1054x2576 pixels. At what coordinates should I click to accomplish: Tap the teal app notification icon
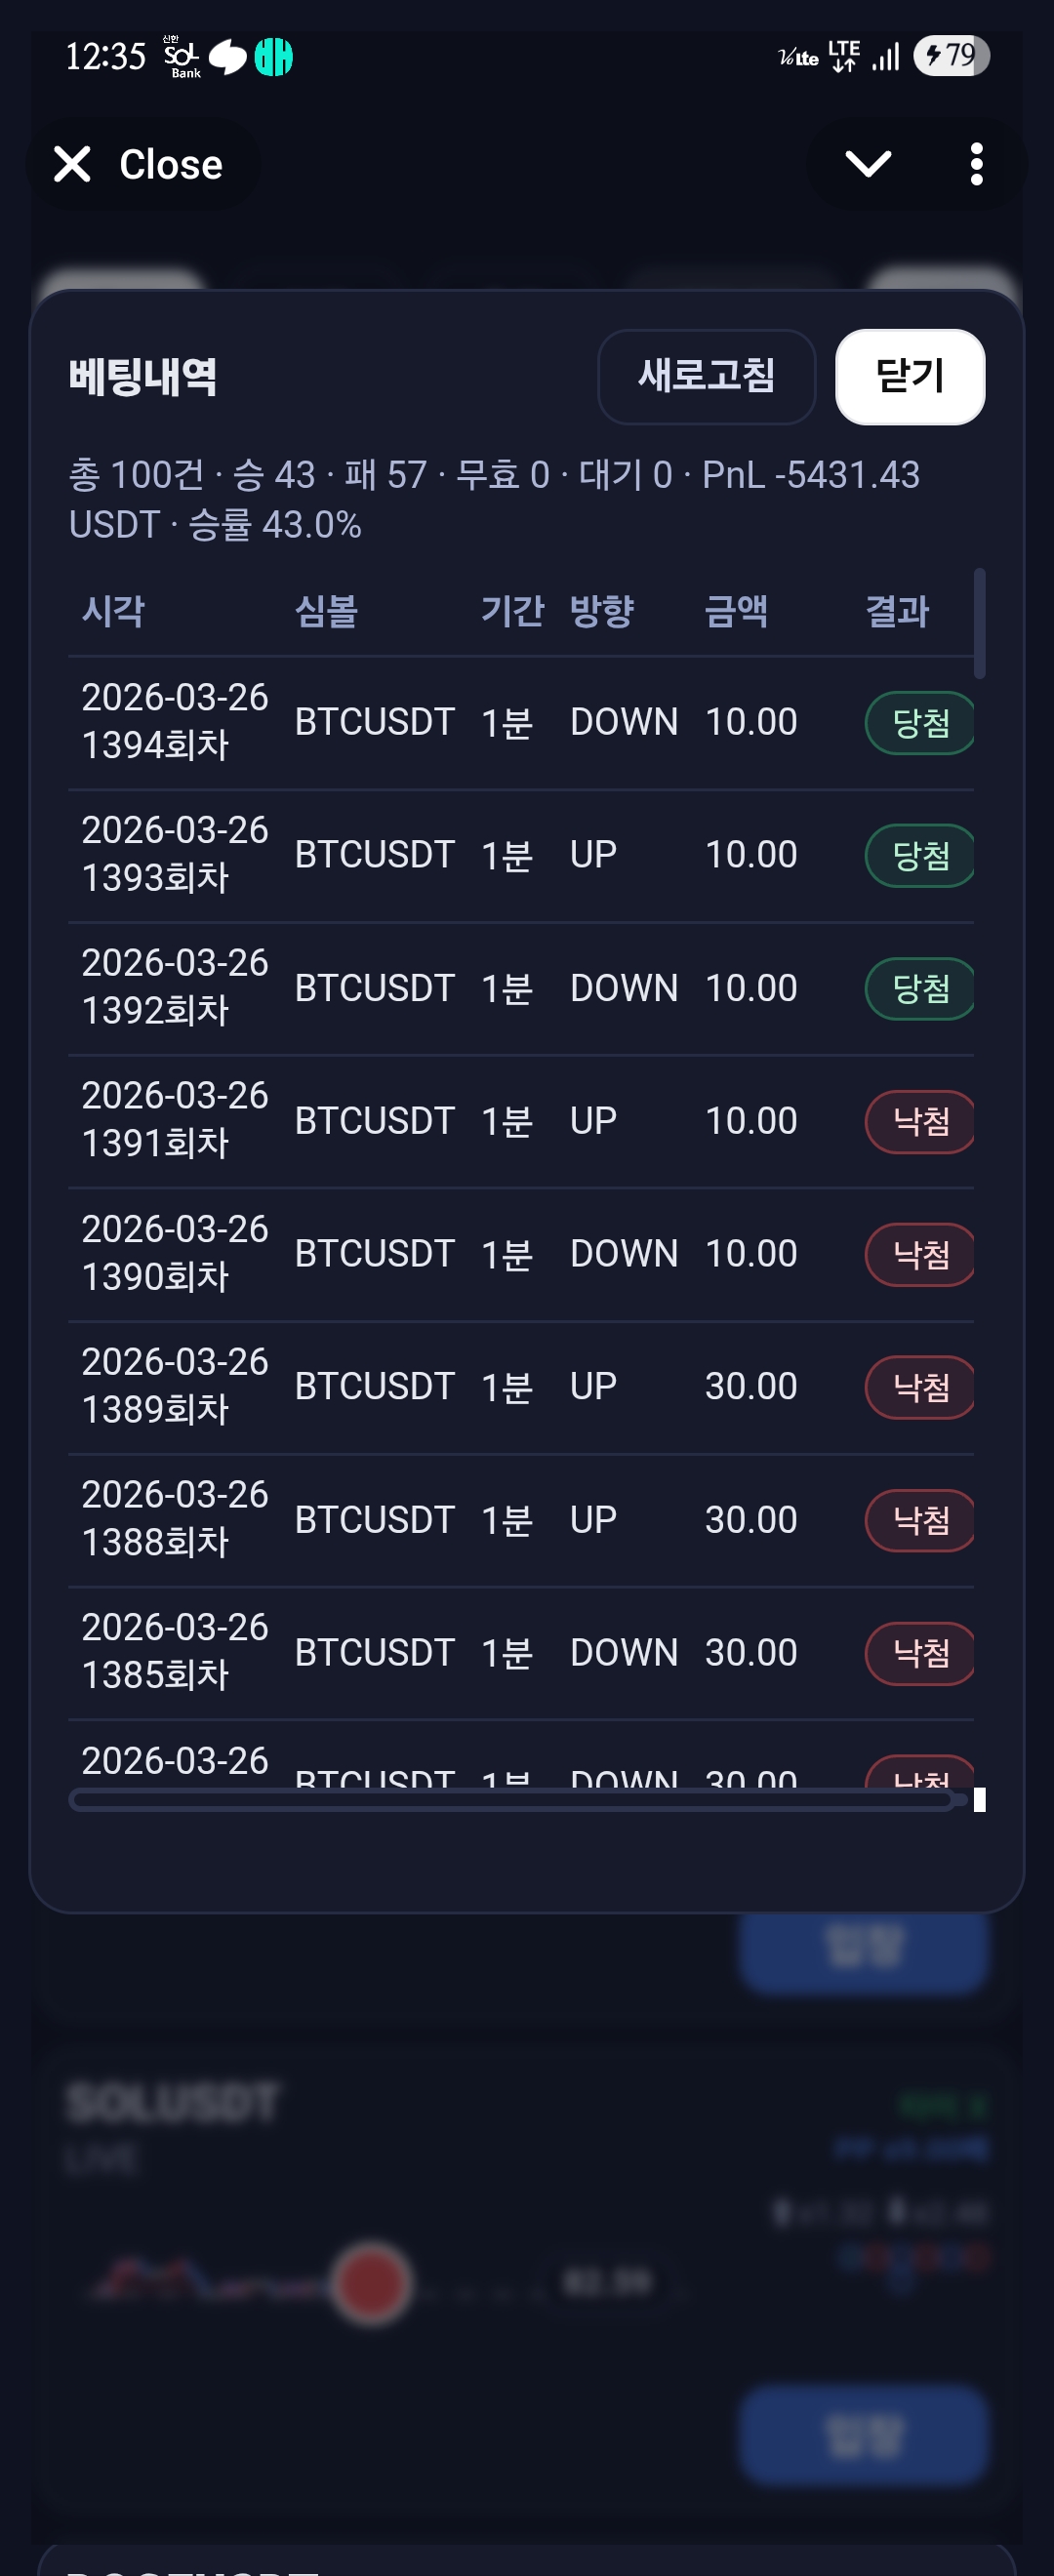click(273, 57)
